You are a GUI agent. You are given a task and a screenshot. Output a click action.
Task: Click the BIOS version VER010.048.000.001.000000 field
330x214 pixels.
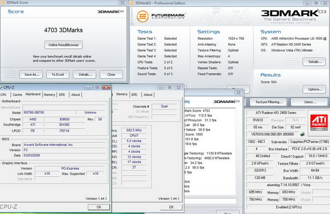click(273, 134)
